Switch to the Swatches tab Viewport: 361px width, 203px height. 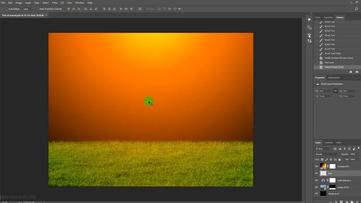tap(328, 17)
